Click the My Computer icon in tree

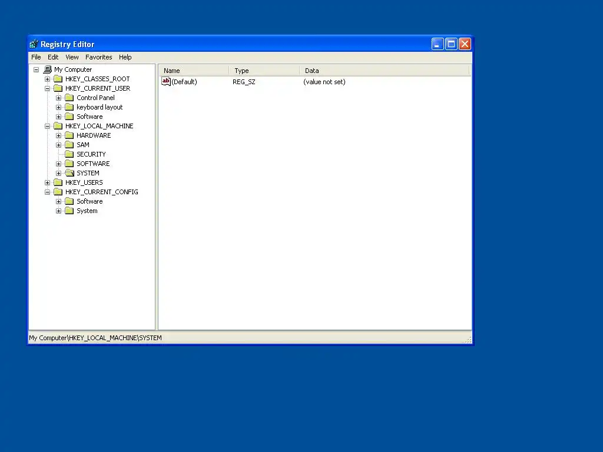(x=48, y=69)
